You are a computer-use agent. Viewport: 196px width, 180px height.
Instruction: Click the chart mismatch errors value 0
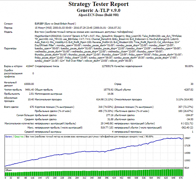[33, 74]
